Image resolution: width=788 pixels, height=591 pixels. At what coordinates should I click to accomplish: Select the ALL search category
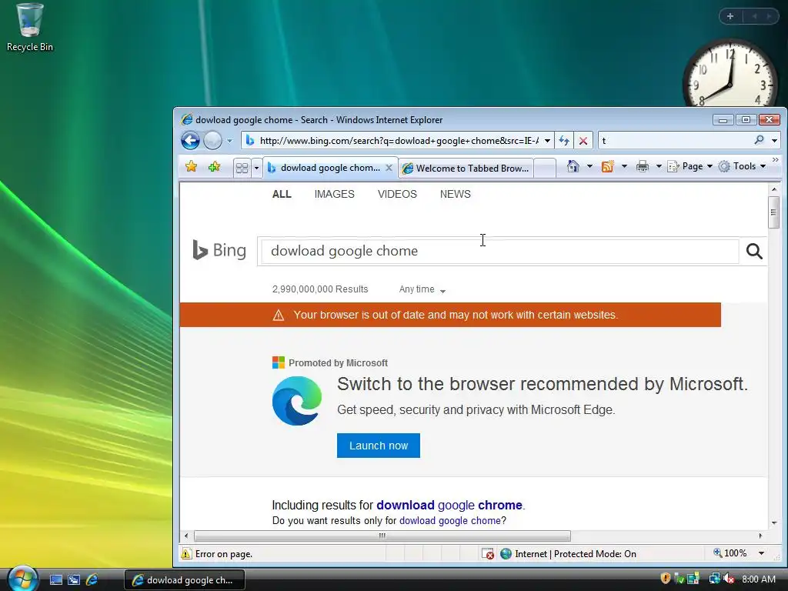pyautogui.click(x=282, y=194)
